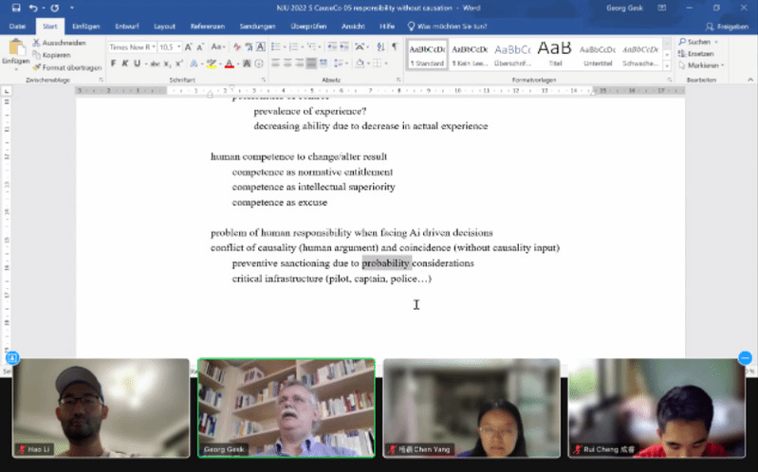Viewport: 758px width, 472px height.
Task: Click Ausschneiden to cut the selection
Action: point(59,43)
